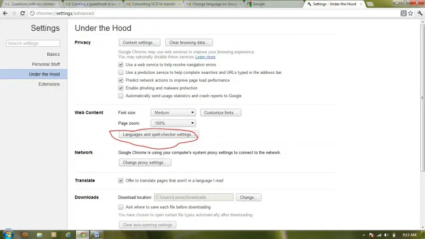Viewport: 425px width, 239px height.
Task: Switch to Chrome in the taskbar
Action: click(x=82, y=235)
